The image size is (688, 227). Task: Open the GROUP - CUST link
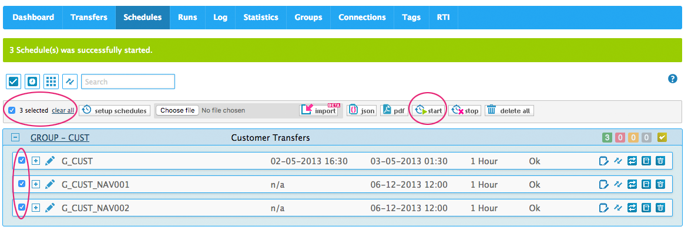pyautogui.click(x=60, y=138)
